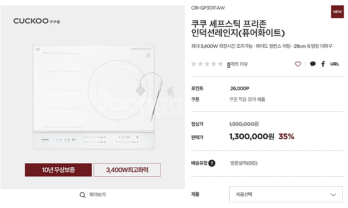Screen dimensions: 348x208
Task: Click the 3,400W최고화력 badge
Action: pyautogui.click(x=127, y=170)
